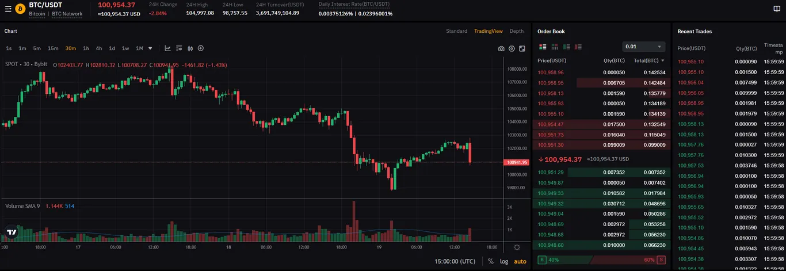Open the time axis settings gear icon
Viewport: 786px width, 271px height.
tap(517, 247)
